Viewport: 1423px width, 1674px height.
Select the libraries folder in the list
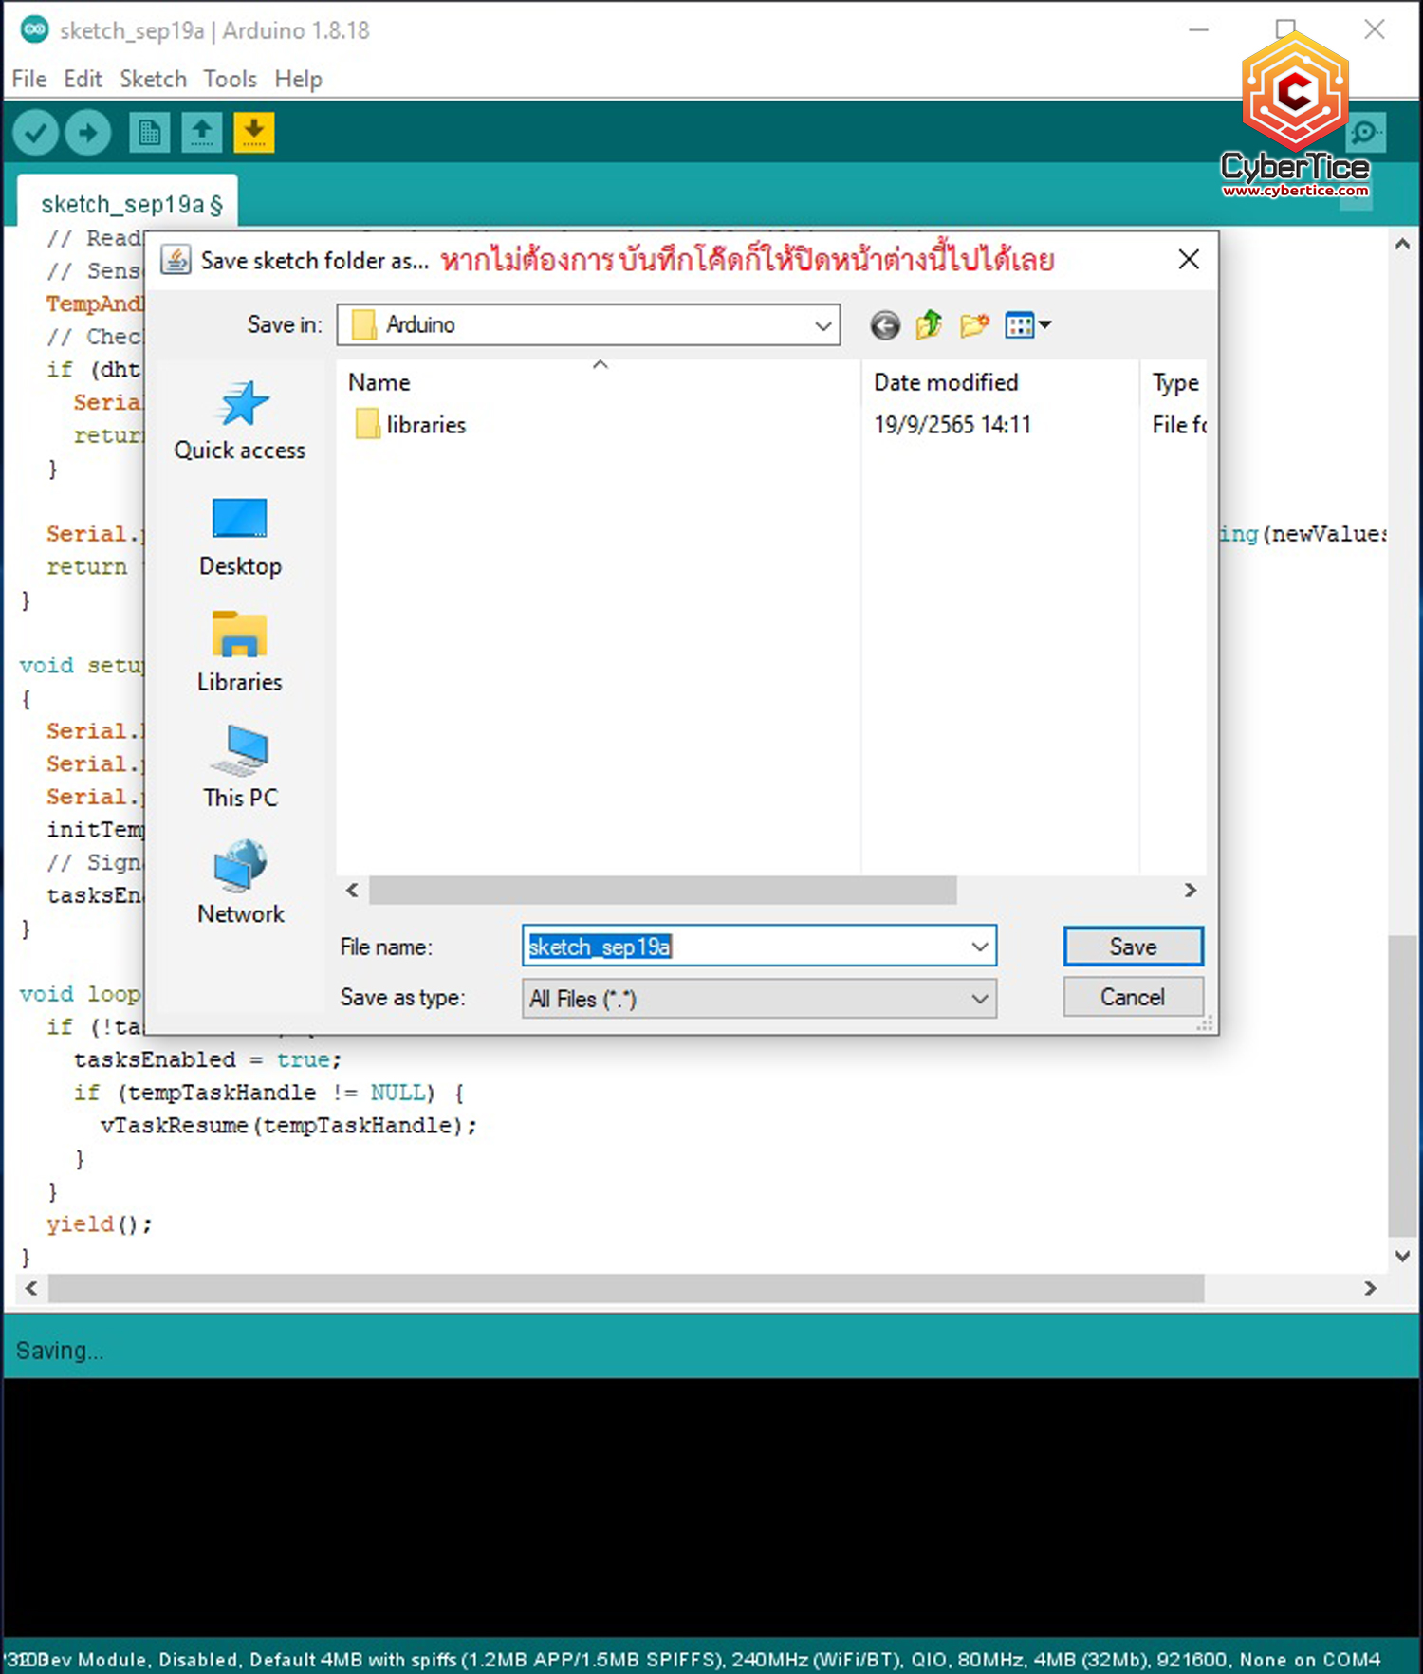pyautogui.click(x=425, y=425)
